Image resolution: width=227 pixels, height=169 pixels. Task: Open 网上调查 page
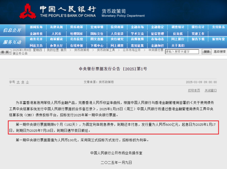coord(117,45)
